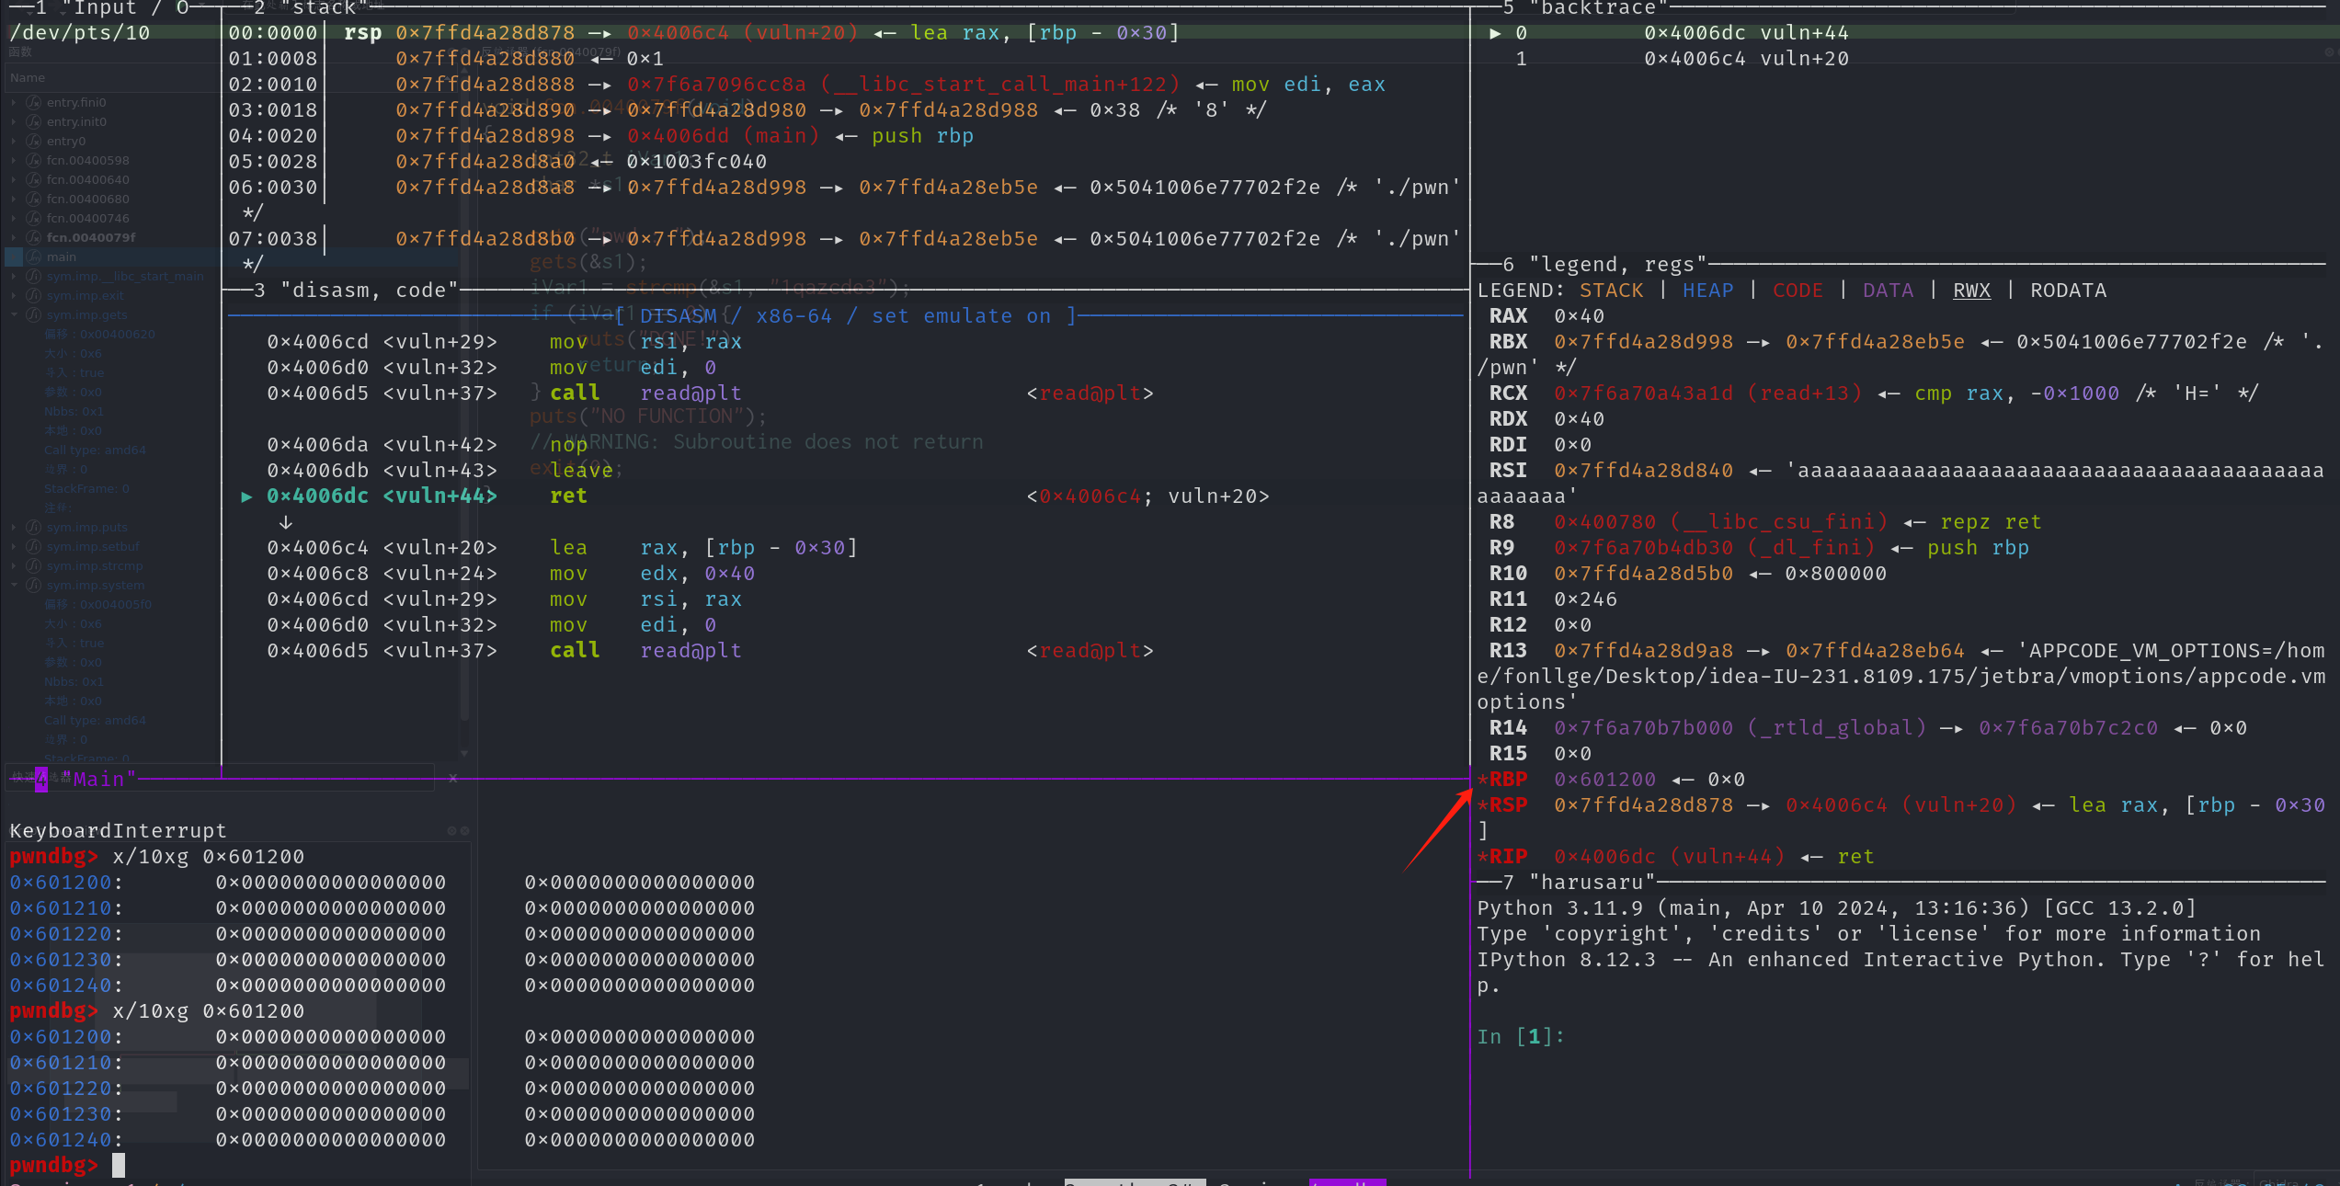Select sym.imp.setbuf in the functions list
Screen dimensions: 2340x1186
(x=93, y=546)
